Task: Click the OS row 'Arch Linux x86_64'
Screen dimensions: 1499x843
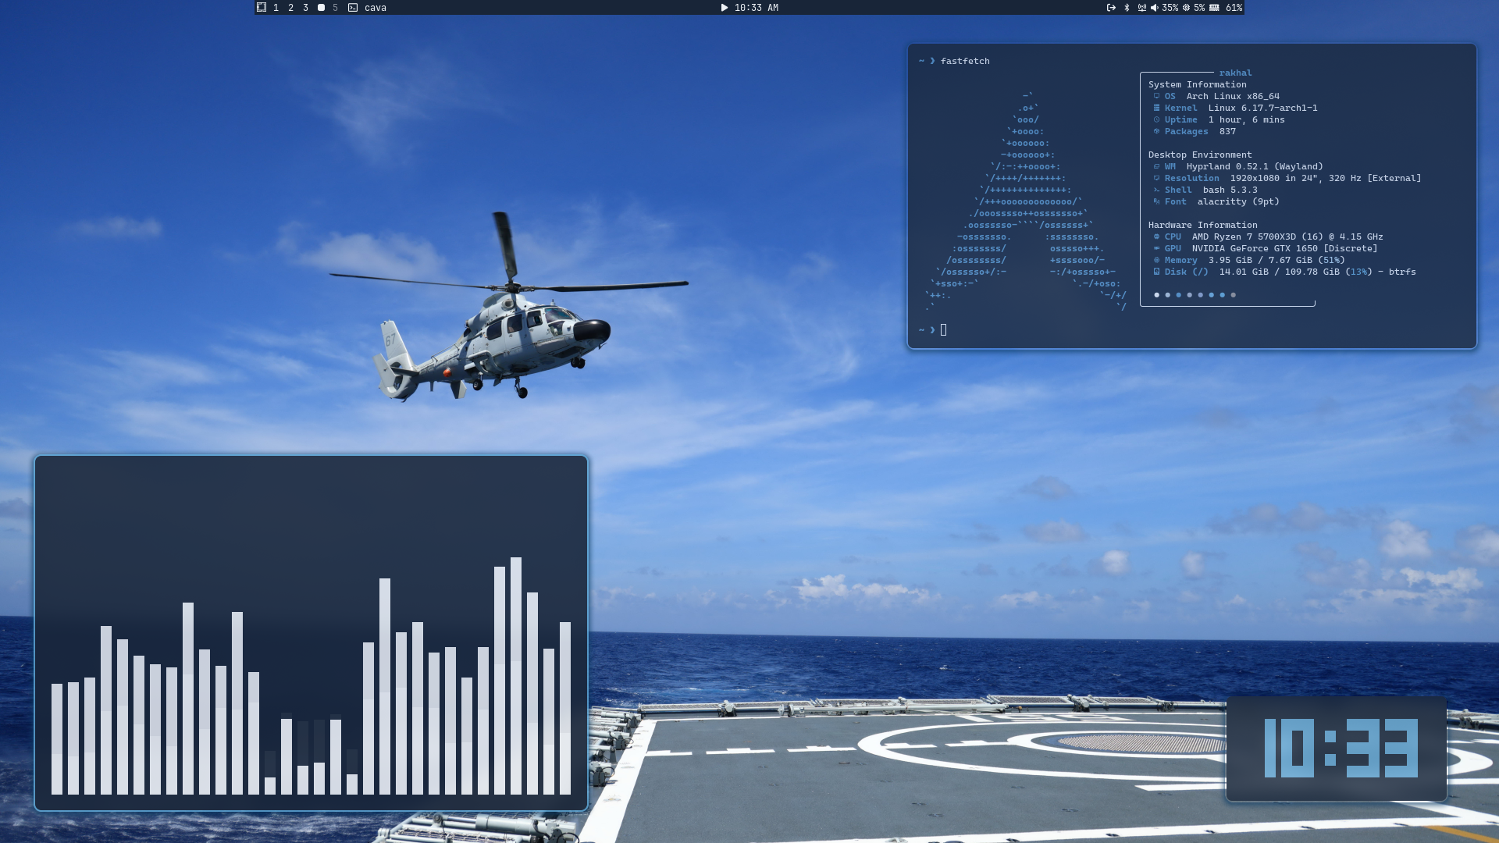Action: (1216, 96)
